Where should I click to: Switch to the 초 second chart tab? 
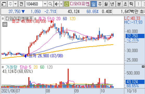[125, 4]
